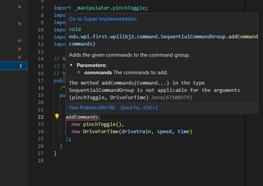Screen dimensions: 263x186
Task: Click View Problem (Alt+F8) in the hover
Action: click(x=92, y=108)
